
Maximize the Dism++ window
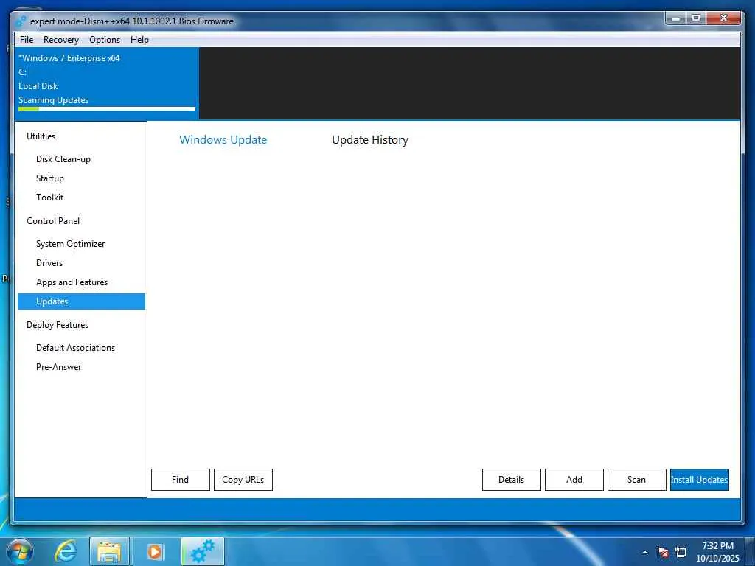696,18
